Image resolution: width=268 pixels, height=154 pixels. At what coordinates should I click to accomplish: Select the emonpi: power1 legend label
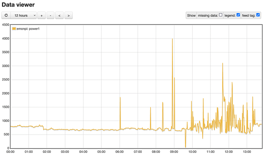tap(28, 29)
